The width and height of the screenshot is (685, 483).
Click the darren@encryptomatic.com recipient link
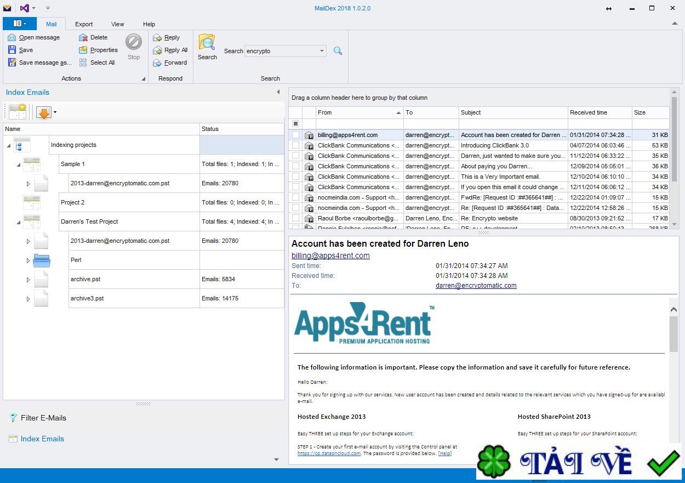coord(476,286)
